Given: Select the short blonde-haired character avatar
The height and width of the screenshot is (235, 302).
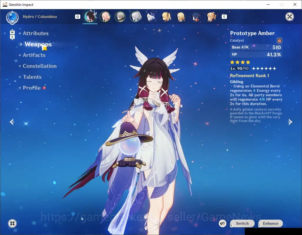Looking at the screenshot, I should click(181, 16).
